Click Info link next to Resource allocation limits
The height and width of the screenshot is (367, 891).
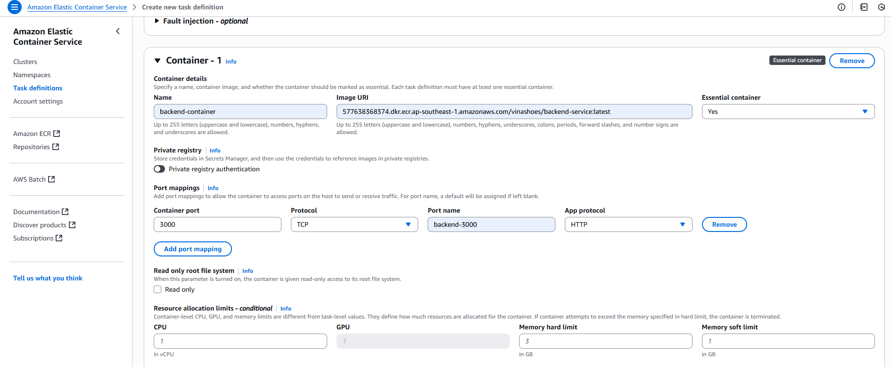286,309
